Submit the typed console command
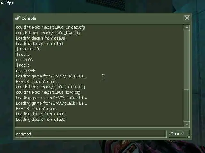Image resolution: width=205 pixels, height=153 pixels. 179,134
